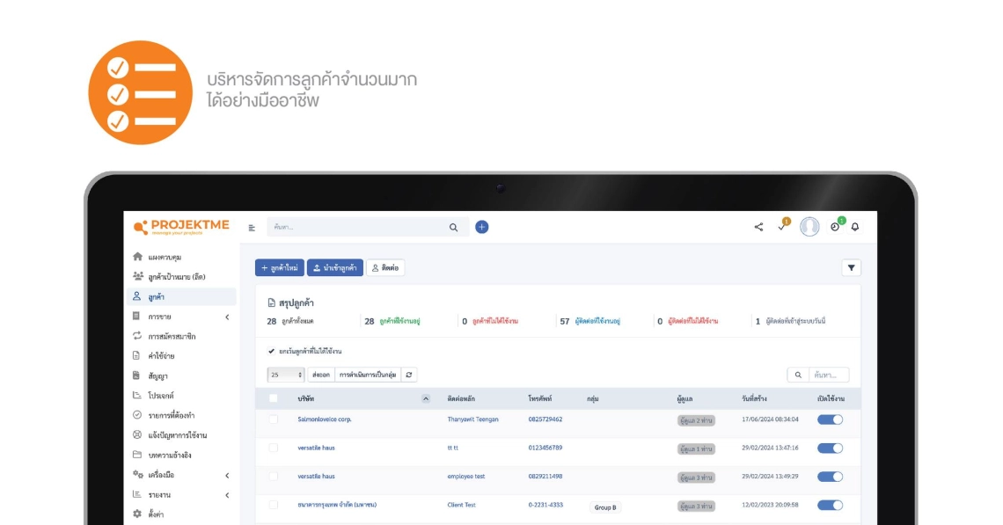Image resolution: width=1003 pixels, height=525 pixels.
Task: Click the blue plus quick-add icon
Action: [481, 227]
